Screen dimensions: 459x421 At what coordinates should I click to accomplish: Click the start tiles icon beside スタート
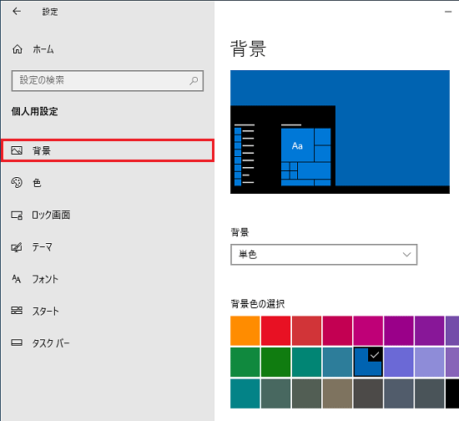pyautogui.click(x=17, y=311)
